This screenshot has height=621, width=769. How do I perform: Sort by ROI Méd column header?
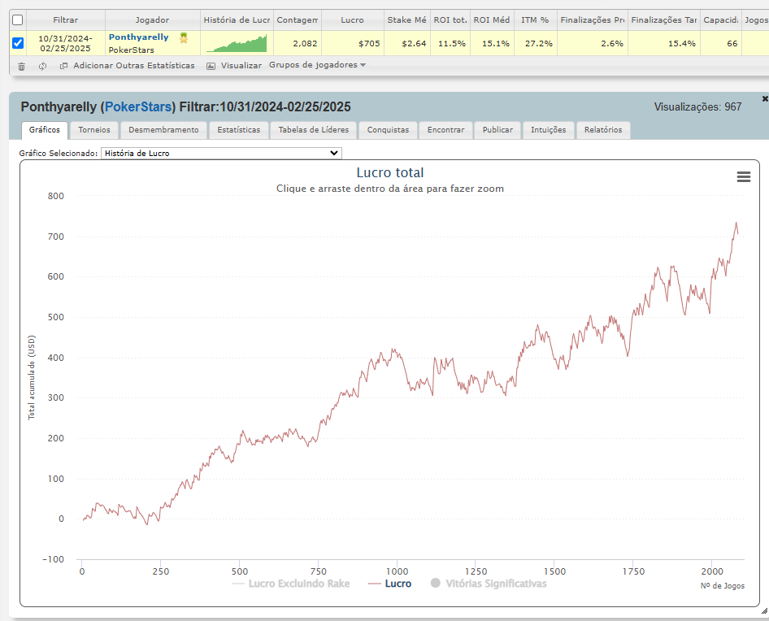pyautogui.click(x=492, y=20)
